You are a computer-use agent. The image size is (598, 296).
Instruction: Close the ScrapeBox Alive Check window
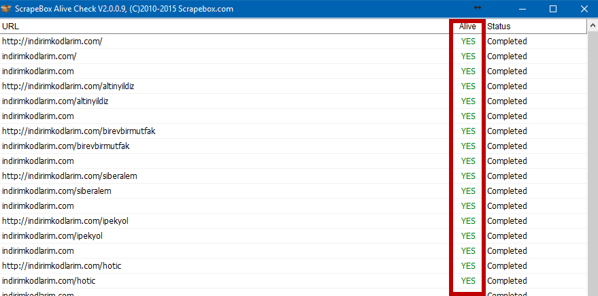(584, 9)
